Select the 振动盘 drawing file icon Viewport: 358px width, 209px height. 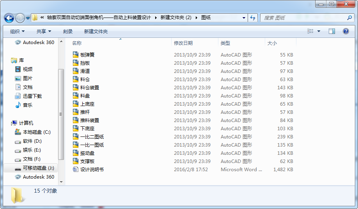pyautogui.click(x=76, y=153)
